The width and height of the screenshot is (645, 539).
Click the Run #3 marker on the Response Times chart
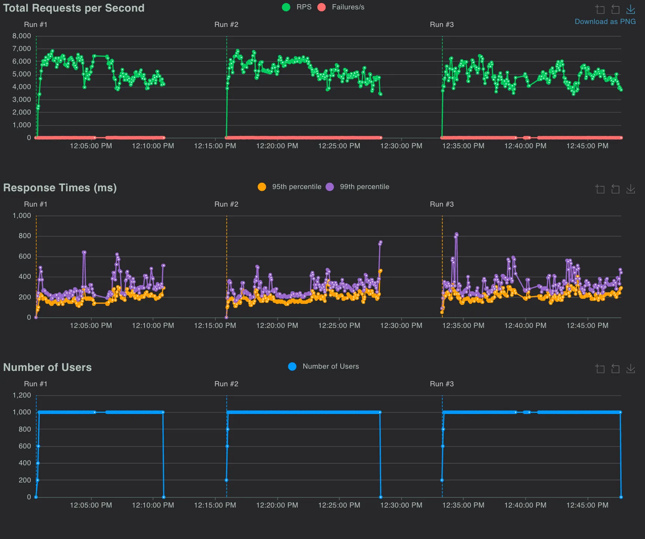[x=442, y=204]
